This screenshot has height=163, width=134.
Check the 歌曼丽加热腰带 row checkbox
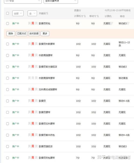tap(8, 124)
